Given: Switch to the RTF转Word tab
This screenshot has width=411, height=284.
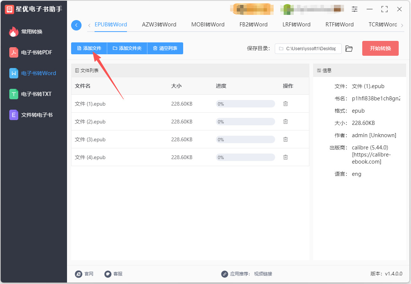Looking at the screenshot, I should (340, 25).
